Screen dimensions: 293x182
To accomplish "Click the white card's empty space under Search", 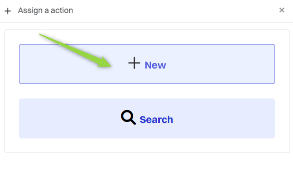I will (x=147, y=145).
